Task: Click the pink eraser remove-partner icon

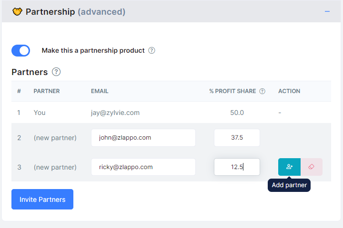Action: (x=311, y=167)
